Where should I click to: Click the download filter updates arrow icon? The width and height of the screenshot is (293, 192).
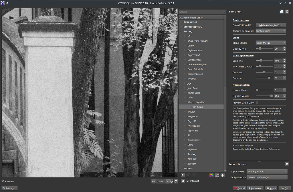(222, 175)
